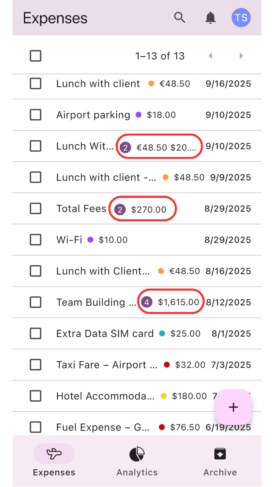Click the 1–13 of 13 pagination text
Viewport: 274px width, 487px height.
(x=160, y=56)
